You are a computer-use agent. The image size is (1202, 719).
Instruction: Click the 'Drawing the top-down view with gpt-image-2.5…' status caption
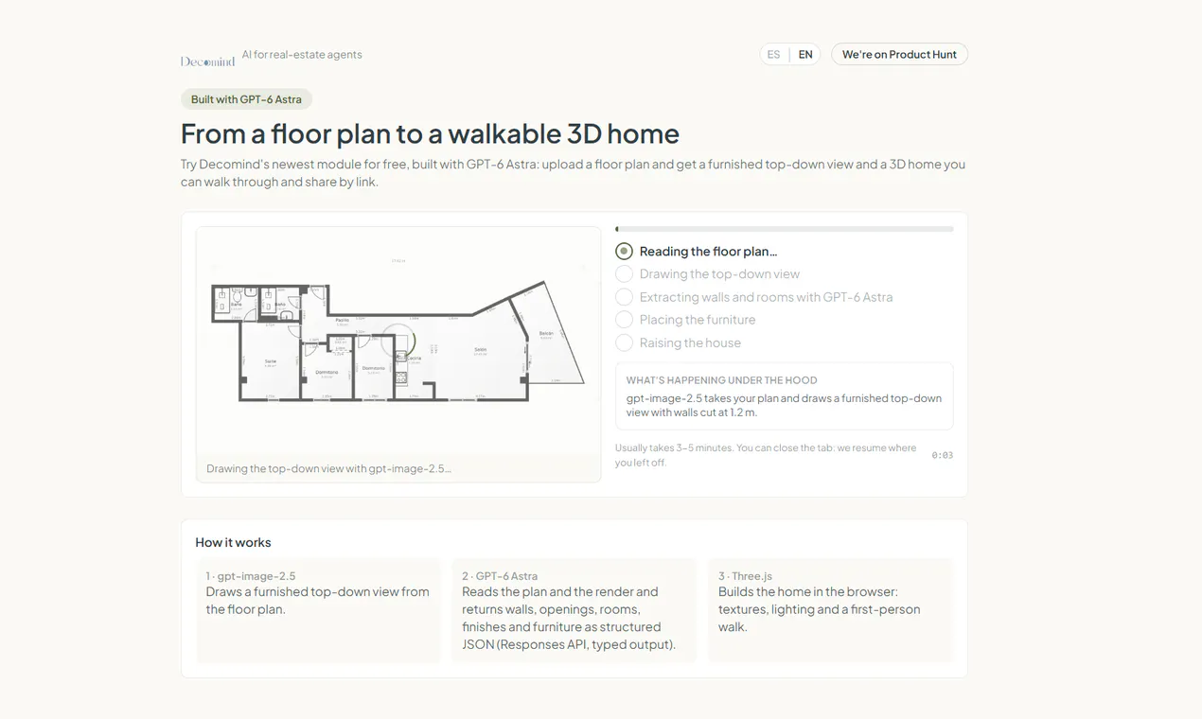328,468
